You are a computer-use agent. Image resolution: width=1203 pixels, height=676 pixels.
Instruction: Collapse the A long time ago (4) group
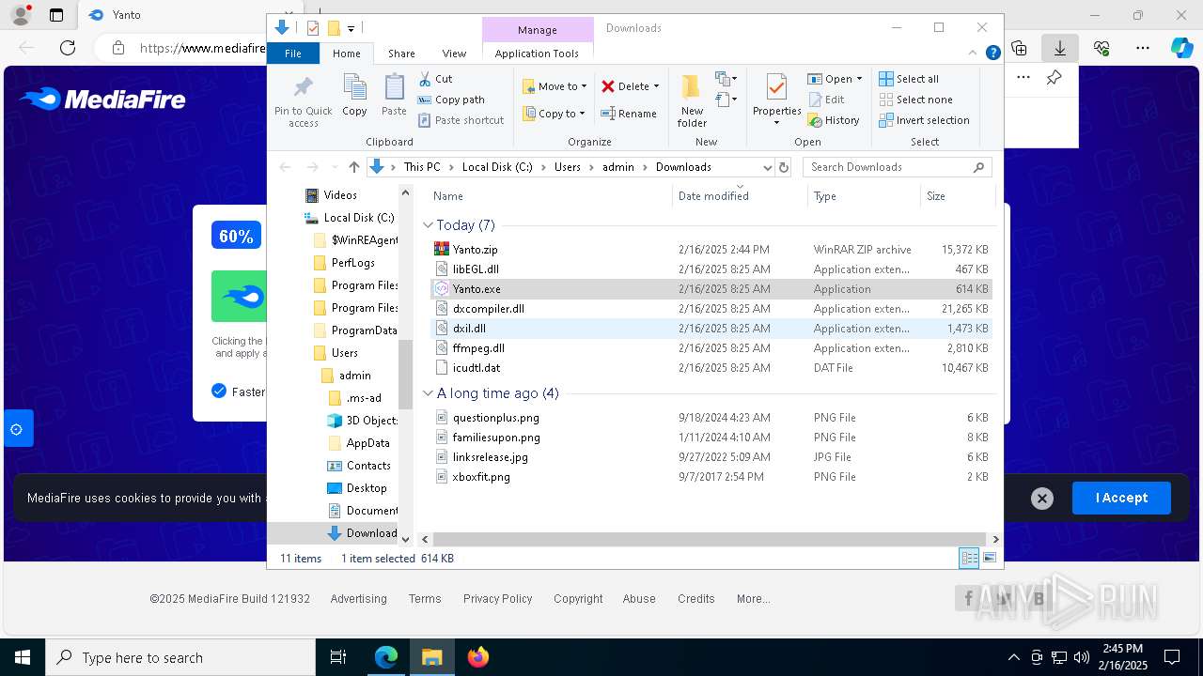(428, 393)
